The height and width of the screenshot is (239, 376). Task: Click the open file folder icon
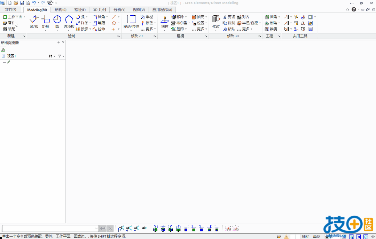16,3
